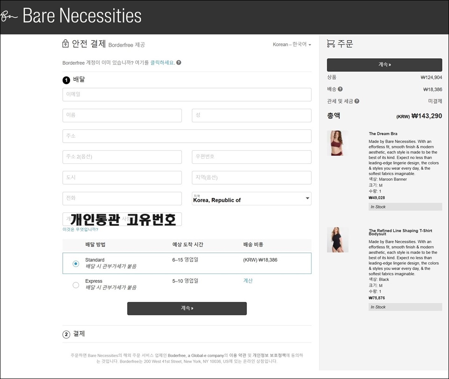Click the Bare Necessities script logo icon
Viewport: 449px width, 379px height.
click(x=9, y=16)
